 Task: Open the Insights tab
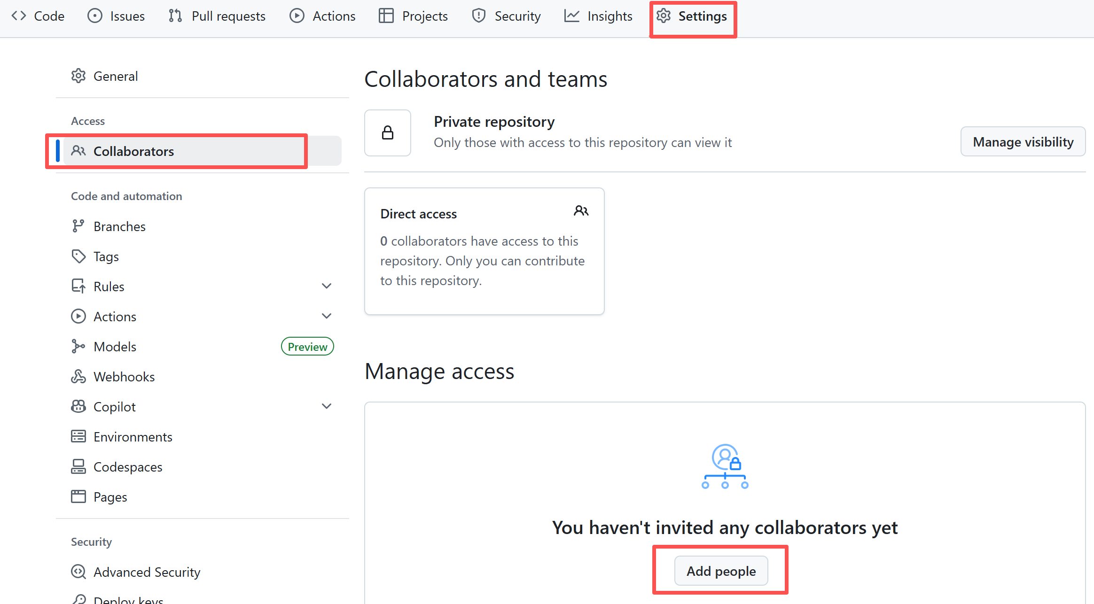pos(599,16)
